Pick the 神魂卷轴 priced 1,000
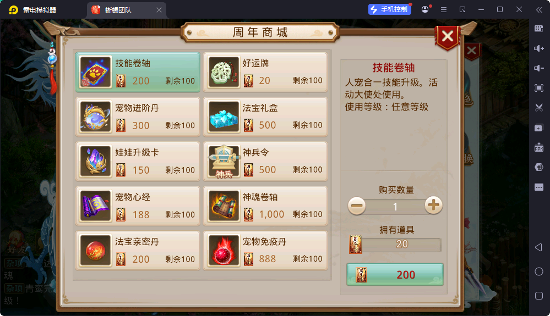 (x=265, y=206)
